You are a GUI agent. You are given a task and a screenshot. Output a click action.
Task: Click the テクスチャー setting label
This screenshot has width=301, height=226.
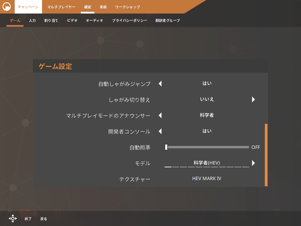tap(135, 179)
